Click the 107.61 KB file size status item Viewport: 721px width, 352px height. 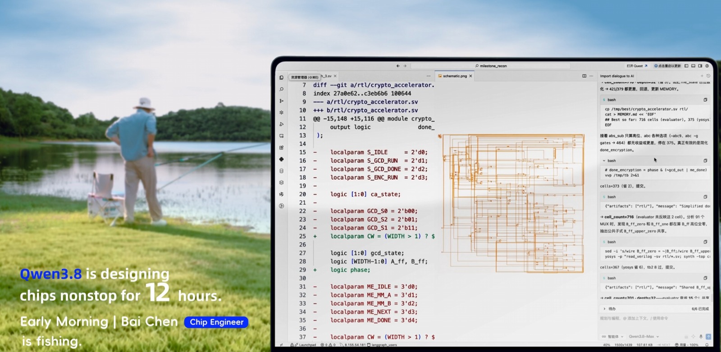click(x=645, y=345)
